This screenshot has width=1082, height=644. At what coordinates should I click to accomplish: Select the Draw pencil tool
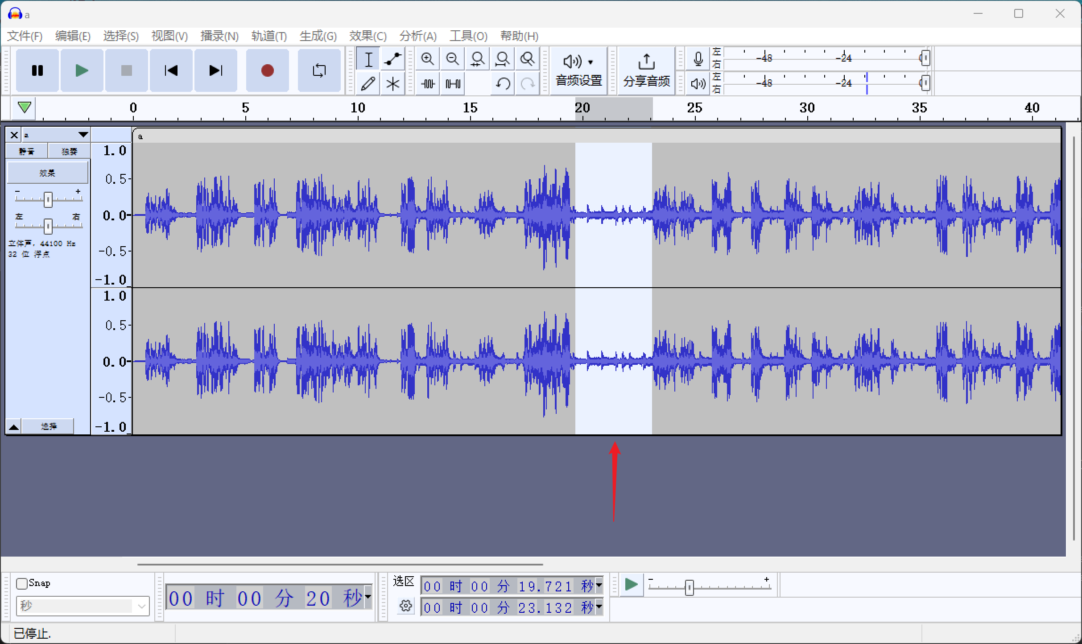[368, 83]
